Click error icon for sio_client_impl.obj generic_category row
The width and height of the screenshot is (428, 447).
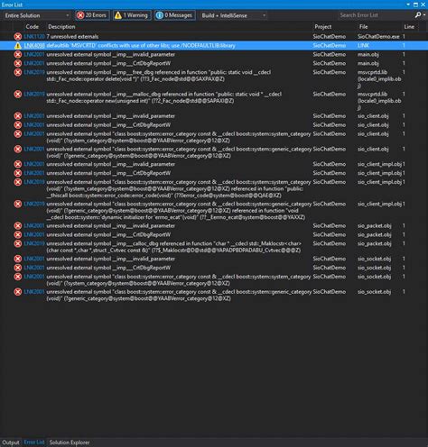pyautogui.click(x=18, y=204)
